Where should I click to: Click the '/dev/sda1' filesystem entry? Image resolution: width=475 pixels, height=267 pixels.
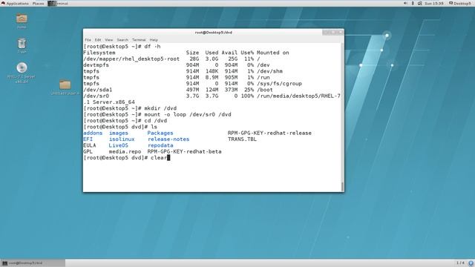tap(97, 90)
